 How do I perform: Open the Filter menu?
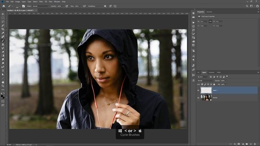[41, 2]
